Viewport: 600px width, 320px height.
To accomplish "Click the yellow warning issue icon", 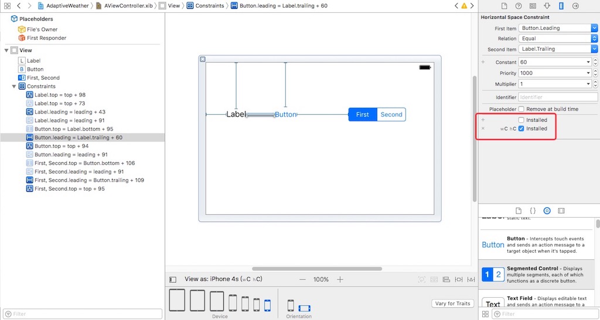I will point(464,6).
